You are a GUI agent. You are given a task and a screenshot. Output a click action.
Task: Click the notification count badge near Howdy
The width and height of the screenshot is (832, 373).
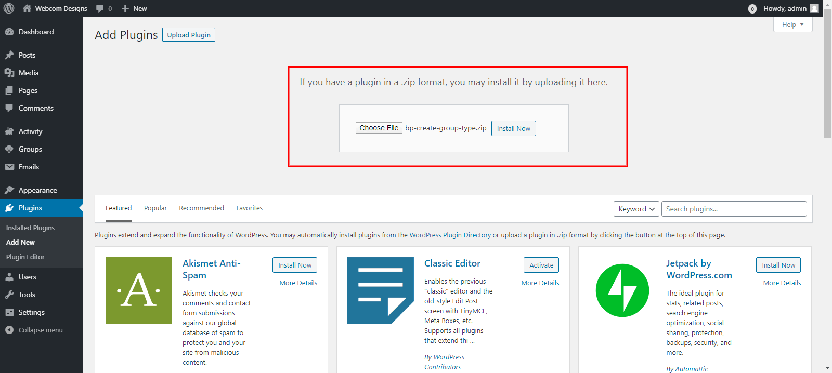pyautogui.click(x=752, y=9)
